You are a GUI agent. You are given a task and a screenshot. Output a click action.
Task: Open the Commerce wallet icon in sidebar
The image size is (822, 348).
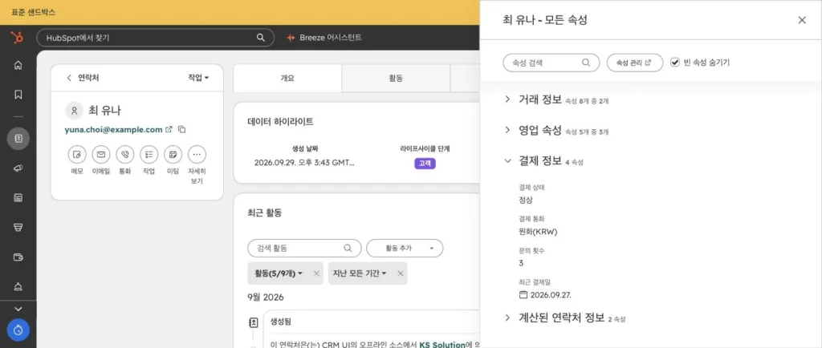coord(18,257)
